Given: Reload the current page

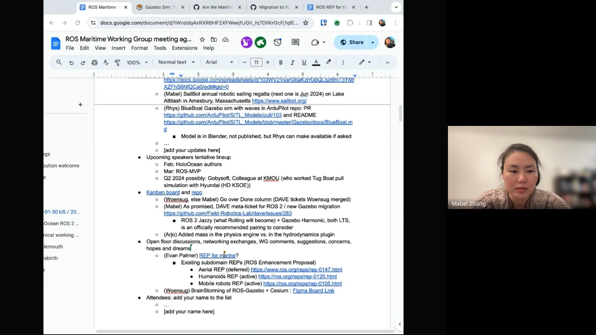Looking at the screenshot, I should 78,23.
